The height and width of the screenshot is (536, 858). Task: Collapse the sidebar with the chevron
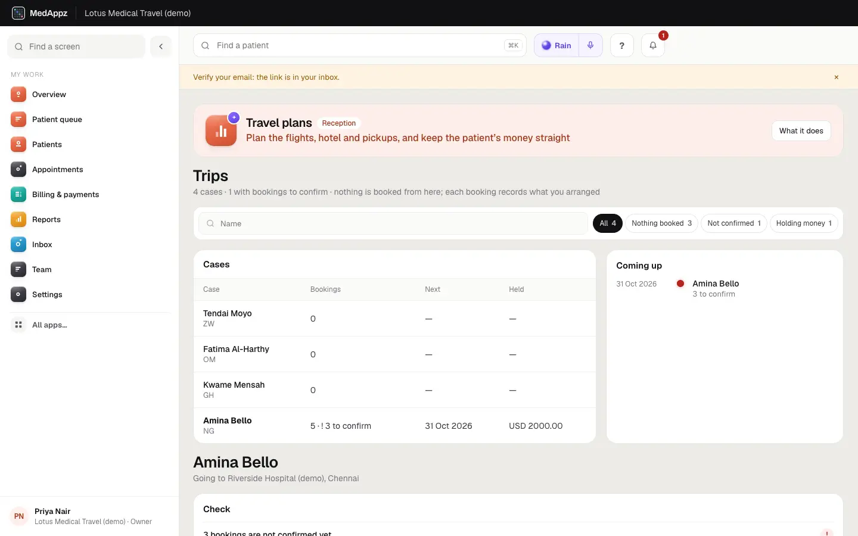point(161,46)
